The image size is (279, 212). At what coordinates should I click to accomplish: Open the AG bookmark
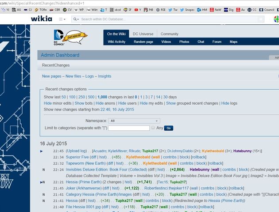pyautogui.click(x=16, y=10)
